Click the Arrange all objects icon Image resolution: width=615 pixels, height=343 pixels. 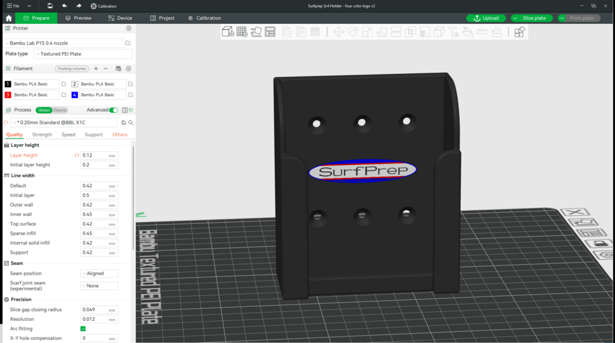[x=270, y=32]
